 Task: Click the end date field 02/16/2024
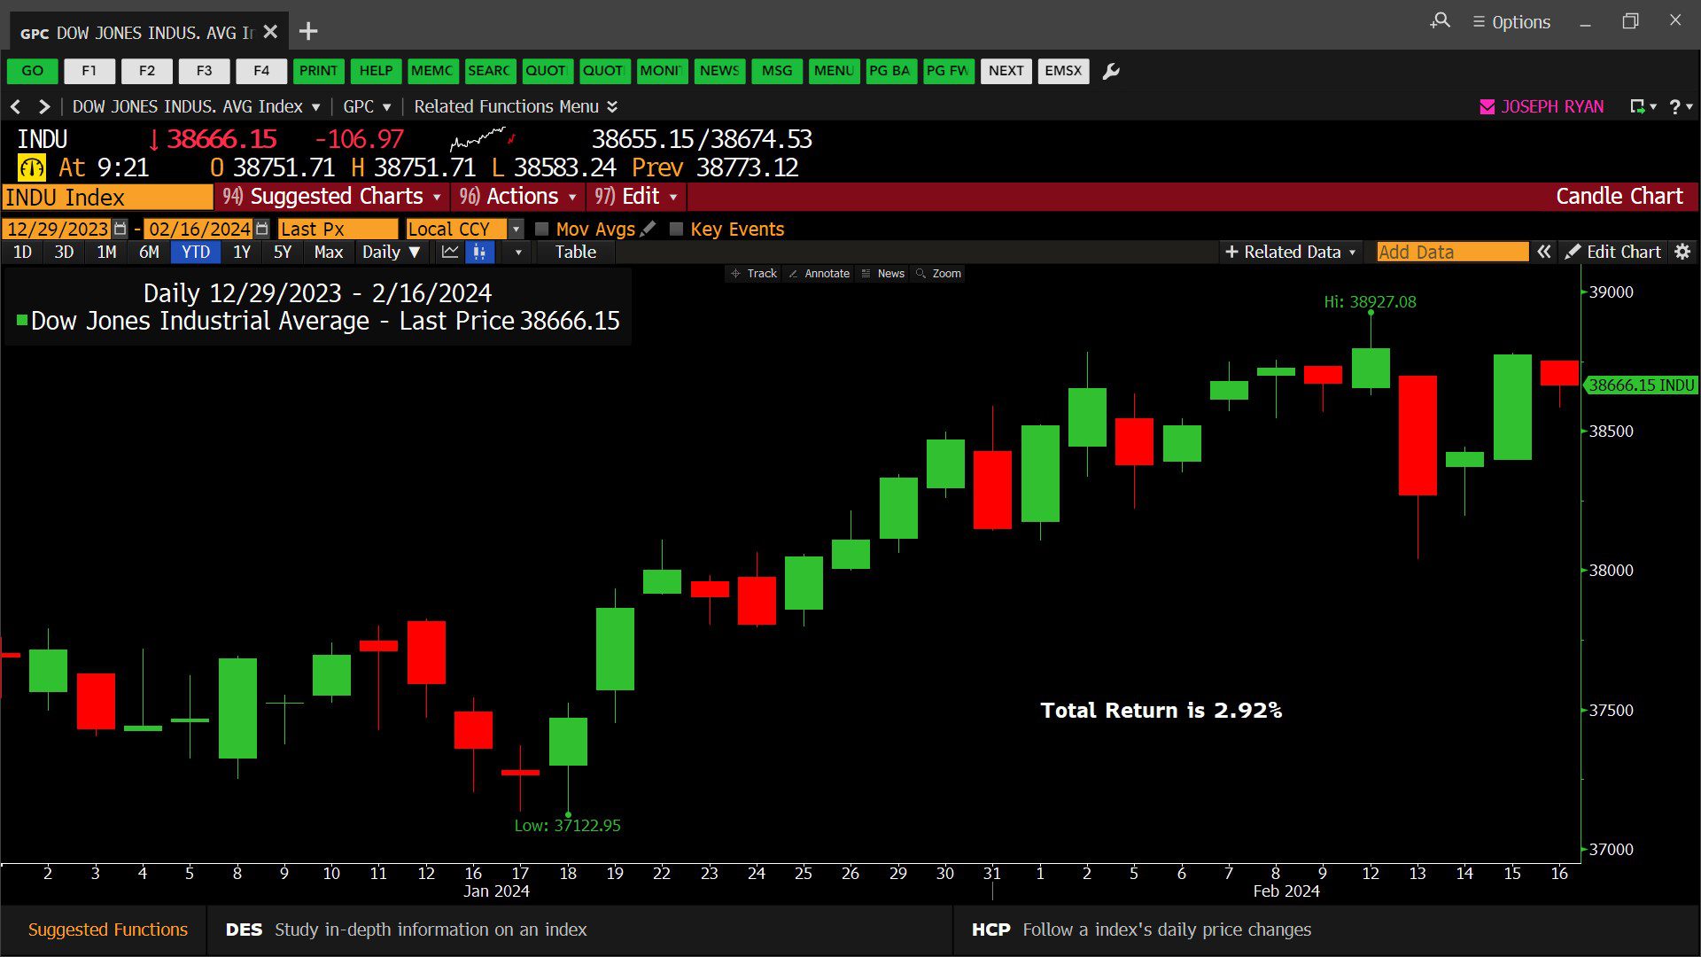[199, 229]
